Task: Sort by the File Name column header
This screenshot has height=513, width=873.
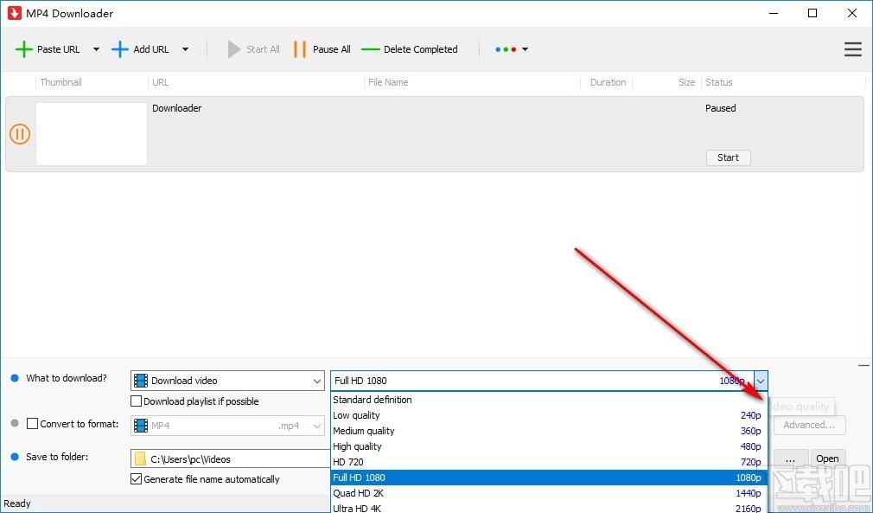Action: 388,82
